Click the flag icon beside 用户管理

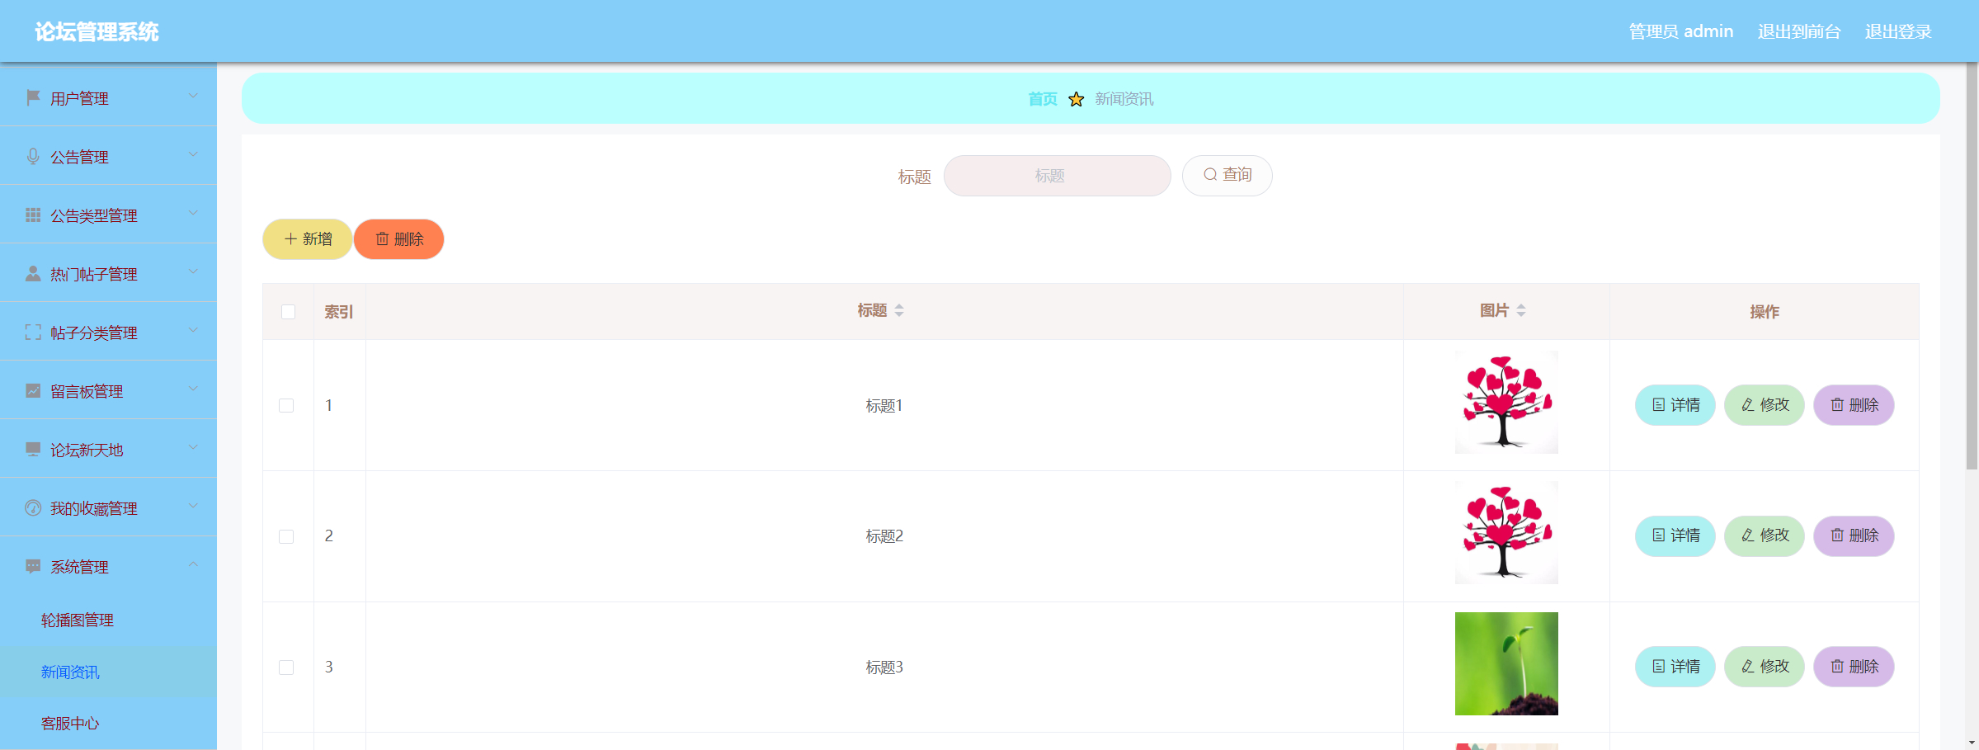(x=33, y=97)
